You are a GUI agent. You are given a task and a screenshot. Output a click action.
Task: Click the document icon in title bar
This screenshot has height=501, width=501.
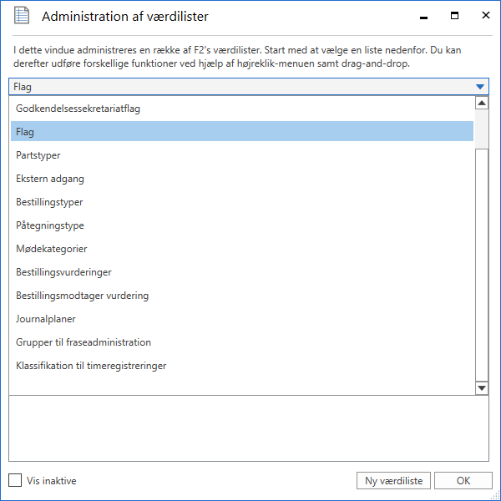click(20, 17)
